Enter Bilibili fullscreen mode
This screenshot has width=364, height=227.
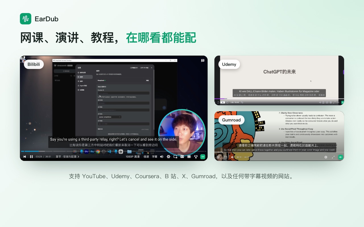click(189, 157)
